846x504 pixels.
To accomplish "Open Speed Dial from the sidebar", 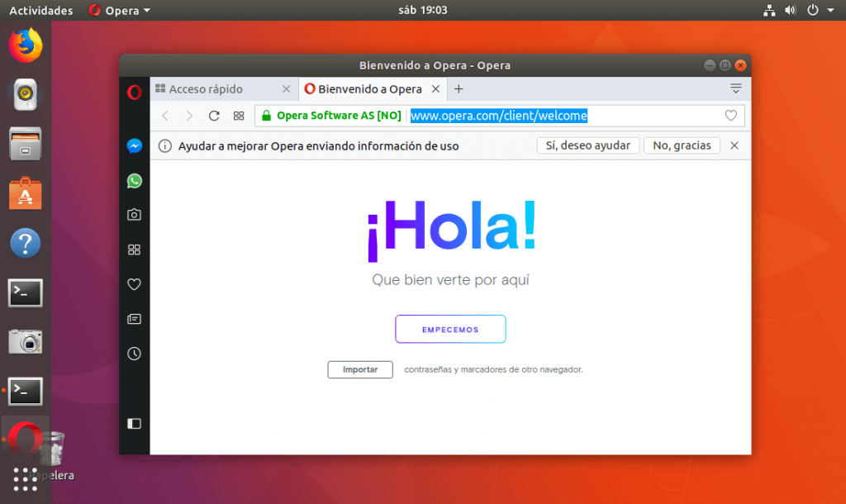I will (x=134, y=250).
